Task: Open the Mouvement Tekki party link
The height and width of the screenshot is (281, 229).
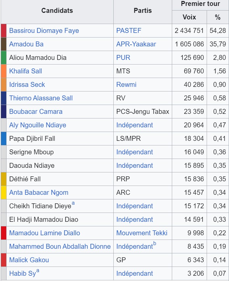Action: pyautogui.click(x=142, y=233)
